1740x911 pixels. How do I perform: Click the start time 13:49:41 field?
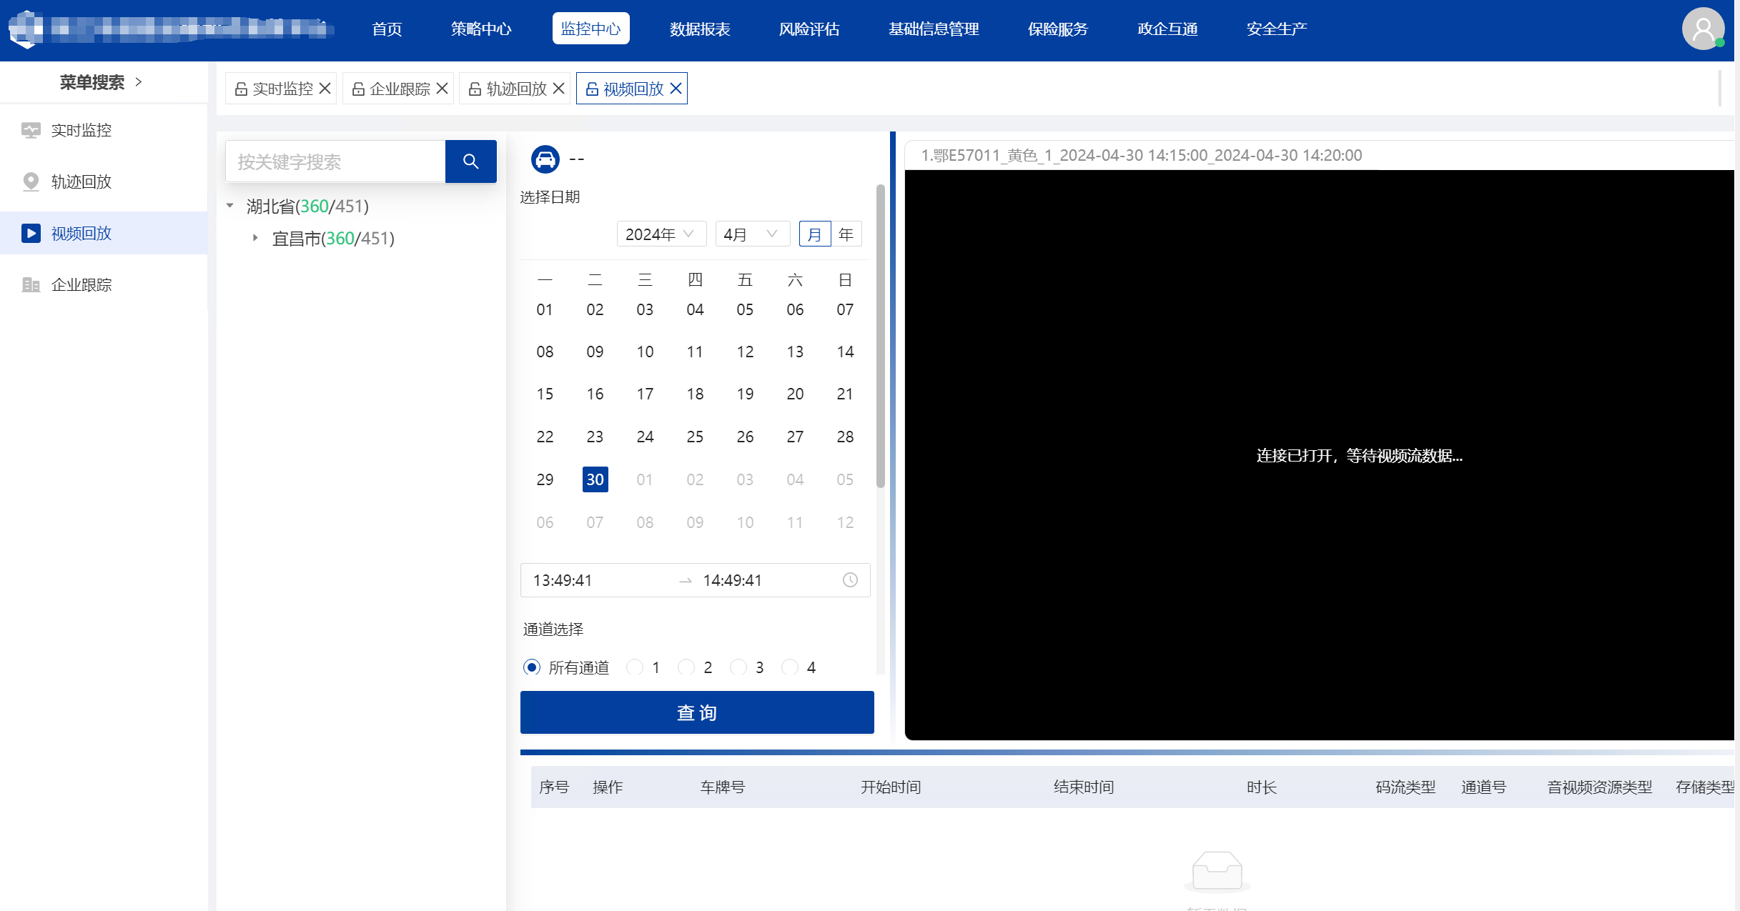[563, 580]
